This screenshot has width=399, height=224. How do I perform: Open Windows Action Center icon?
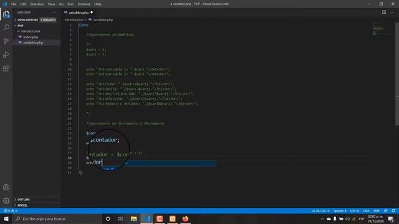391,218
